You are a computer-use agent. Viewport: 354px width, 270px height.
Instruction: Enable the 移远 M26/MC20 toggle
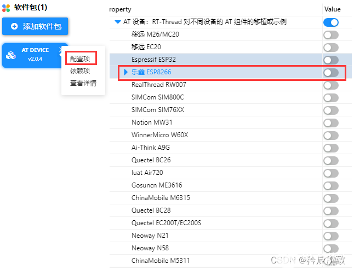click(331, 35)
